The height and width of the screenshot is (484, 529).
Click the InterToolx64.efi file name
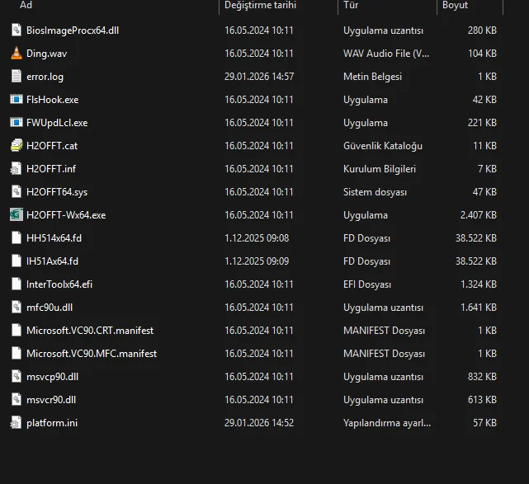point(59,284)
